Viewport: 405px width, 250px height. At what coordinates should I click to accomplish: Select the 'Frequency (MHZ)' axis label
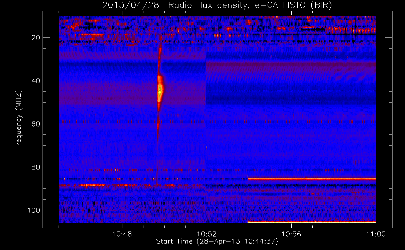(x=19, y=120)
